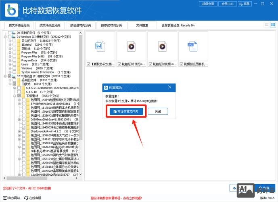Click folder icon of Program Files (x86)

point(19,57)
